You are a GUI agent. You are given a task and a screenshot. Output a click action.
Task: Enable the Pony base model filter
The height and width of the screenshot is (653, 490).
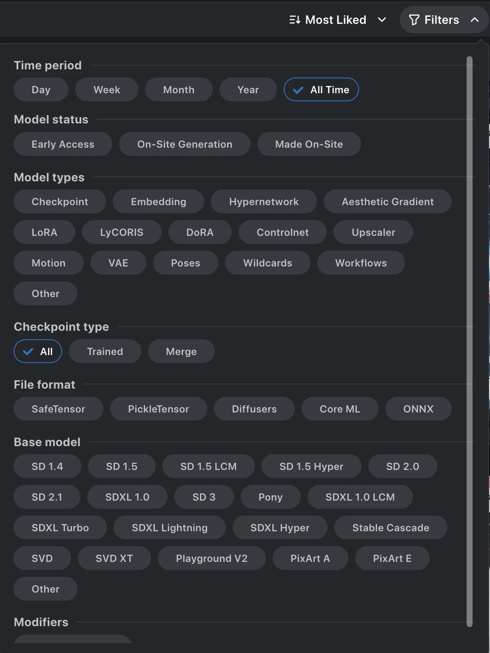coord(271,497)
